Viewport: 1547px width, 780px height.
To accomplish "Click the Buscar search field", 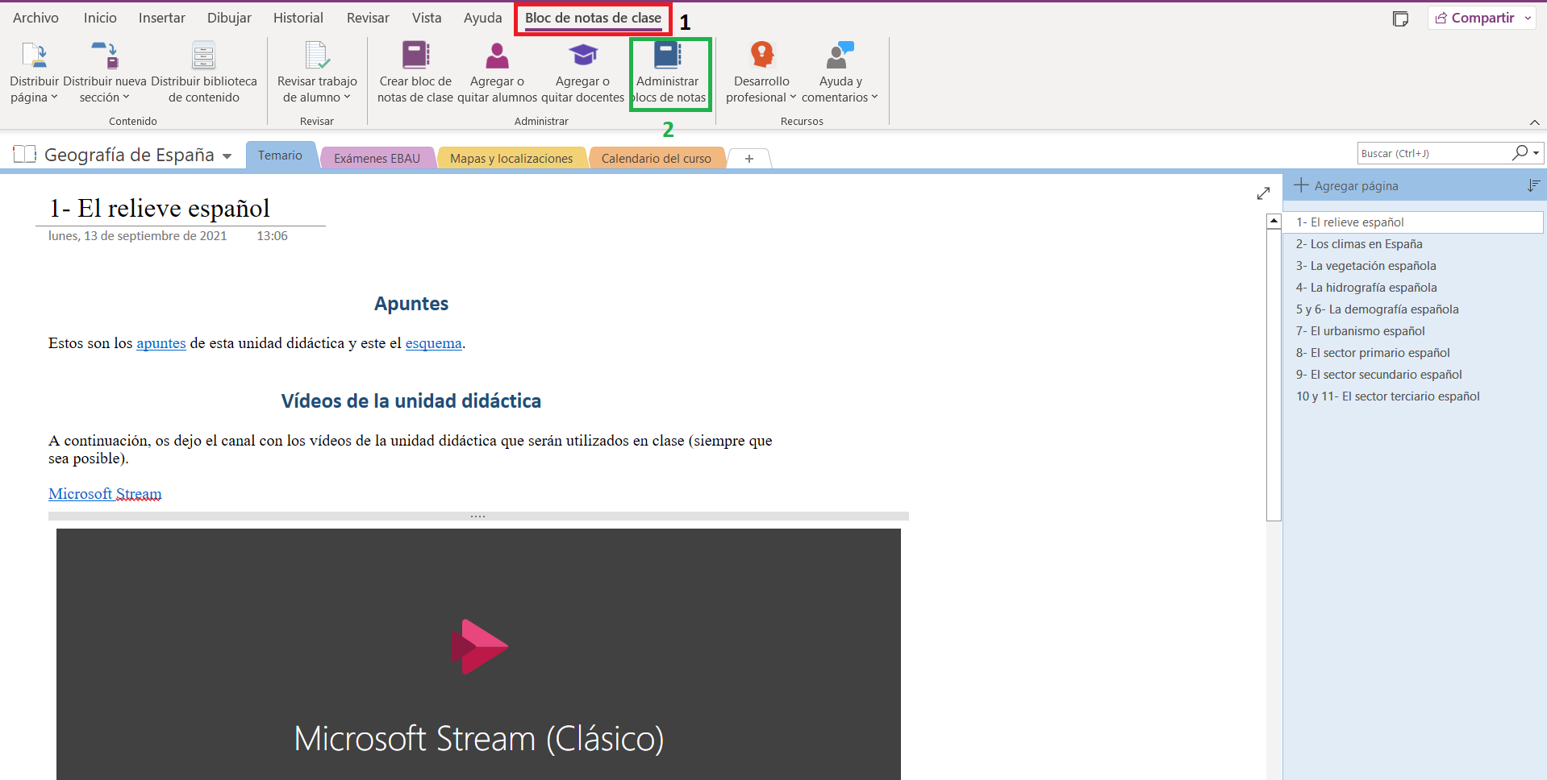I will (x=1433, y=153).
